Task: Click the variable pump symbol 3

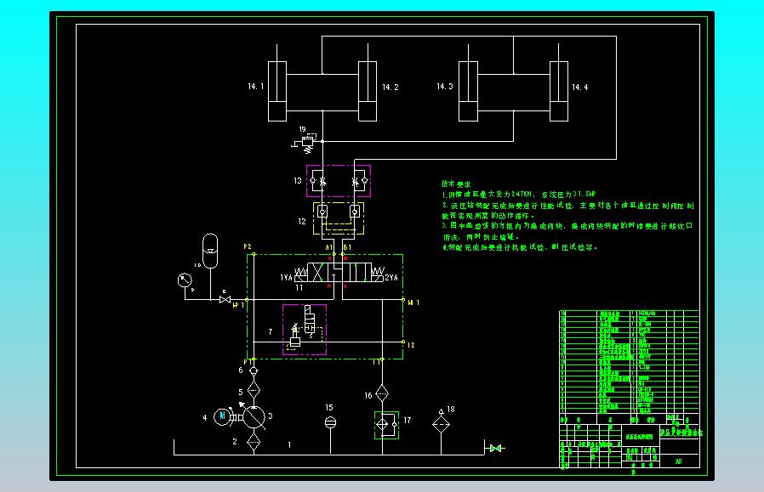Action: coord(254,416)
